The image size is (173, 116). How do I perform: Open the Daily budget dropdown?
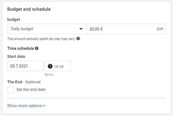pos(47,29)
